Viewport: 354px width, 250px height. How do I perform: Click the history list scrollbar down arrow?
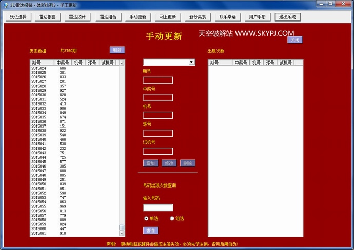point(122,233)
